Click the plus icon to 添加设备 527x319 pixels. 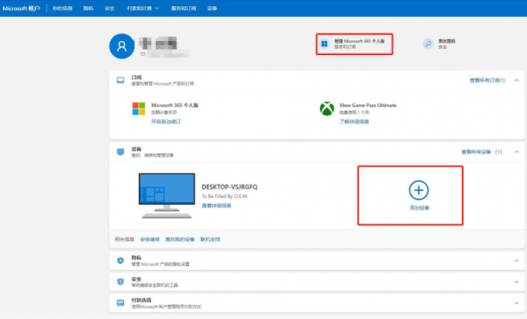(x=418, y=190)
